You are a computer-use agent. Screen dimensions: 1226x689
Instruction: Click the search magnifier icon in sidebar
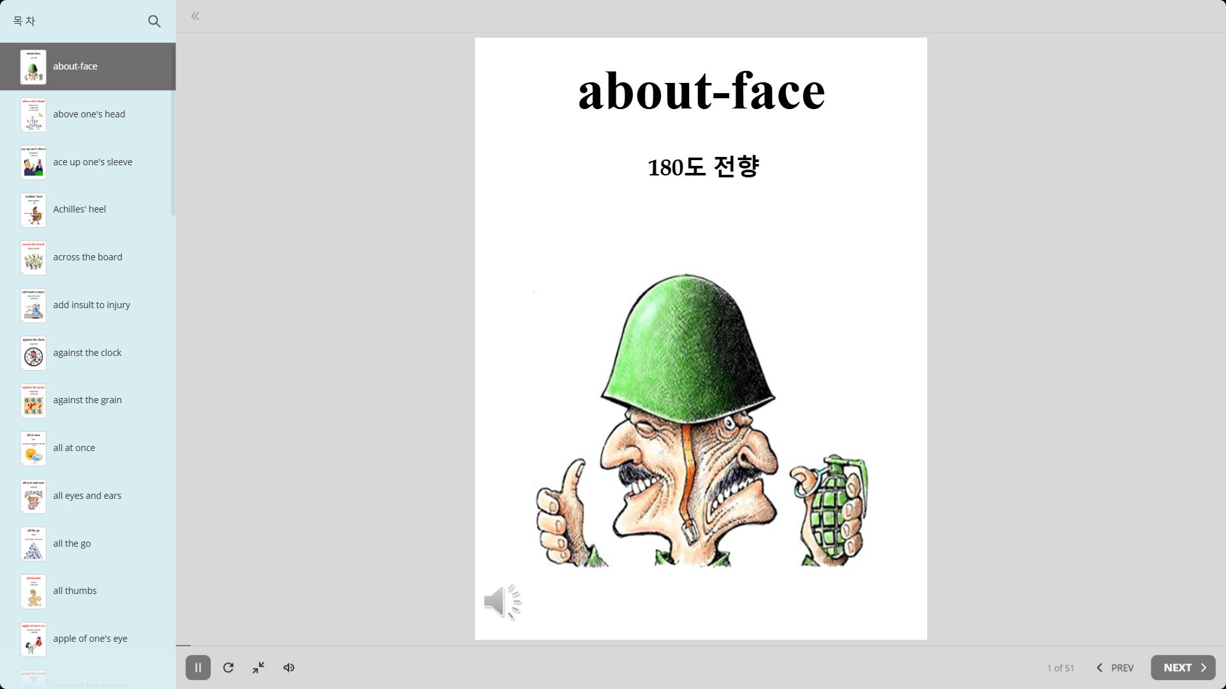pyautogui.click(x=154, y=21)
